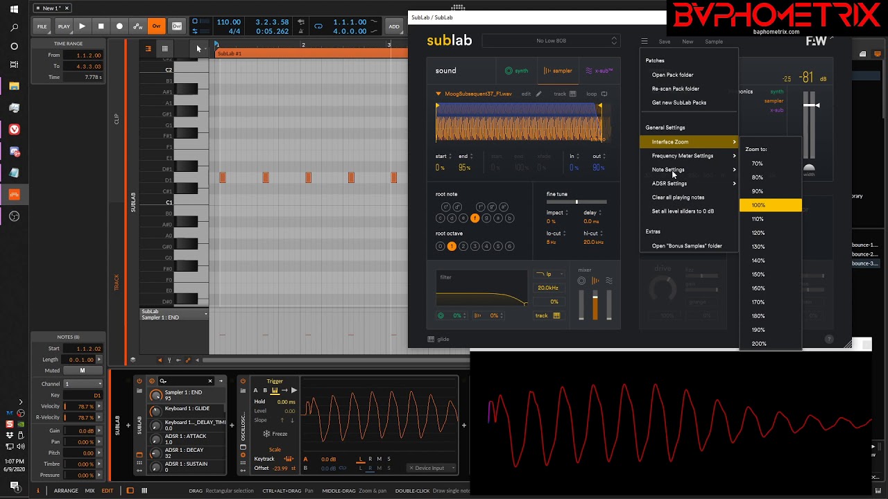Expand the ADSR Settings submenu
This screenshot has height=499, width=888.
click(x=689, y=184)
